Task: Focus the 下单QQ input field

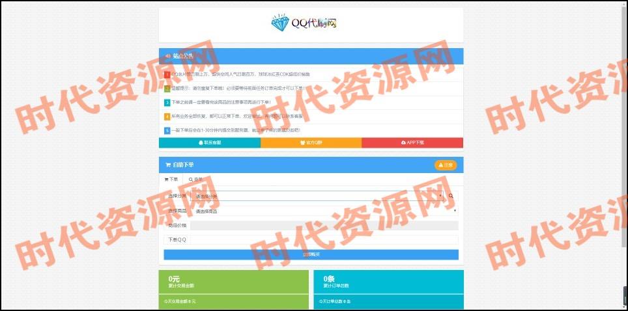Action: coord(324,239)
